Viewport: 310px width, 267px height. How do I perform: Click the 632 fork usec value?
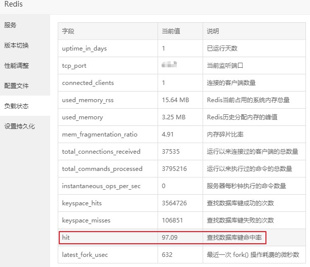pyautogui.click(x=167, y=254)
